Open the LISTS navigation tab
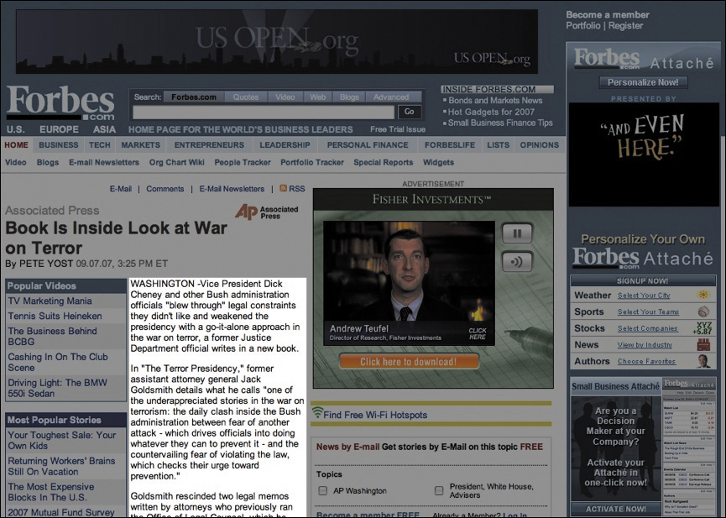The image size is (726, 518). [x=498, y=145]
